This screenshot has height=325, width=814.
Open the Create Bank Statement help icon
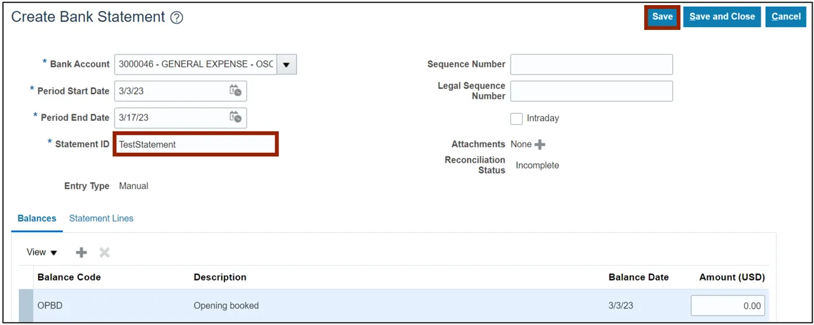coord(177,18)
